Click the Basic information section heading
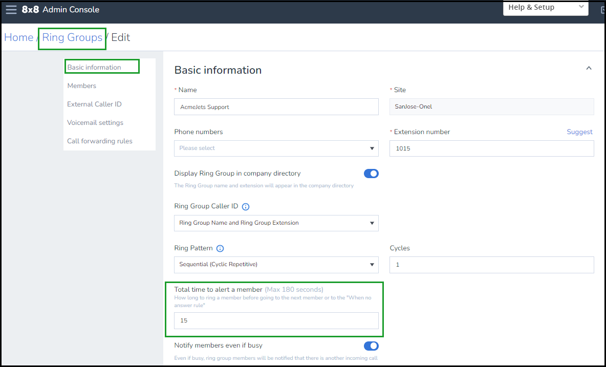 tap(218, 70)
